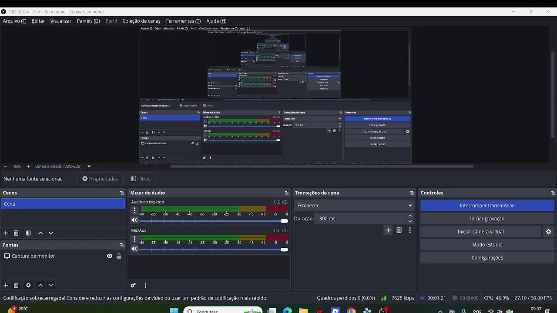
Task: Click Modo estúdio button
Action: [x=487, y=245]
